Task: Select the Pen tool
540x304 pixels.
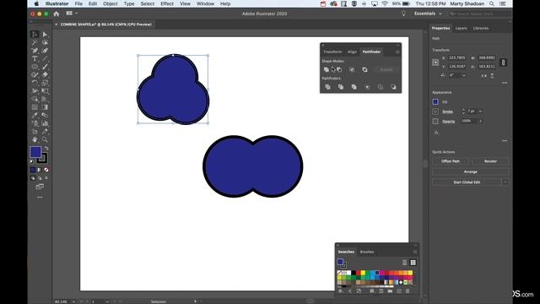Action: click(x=35, y=51)
